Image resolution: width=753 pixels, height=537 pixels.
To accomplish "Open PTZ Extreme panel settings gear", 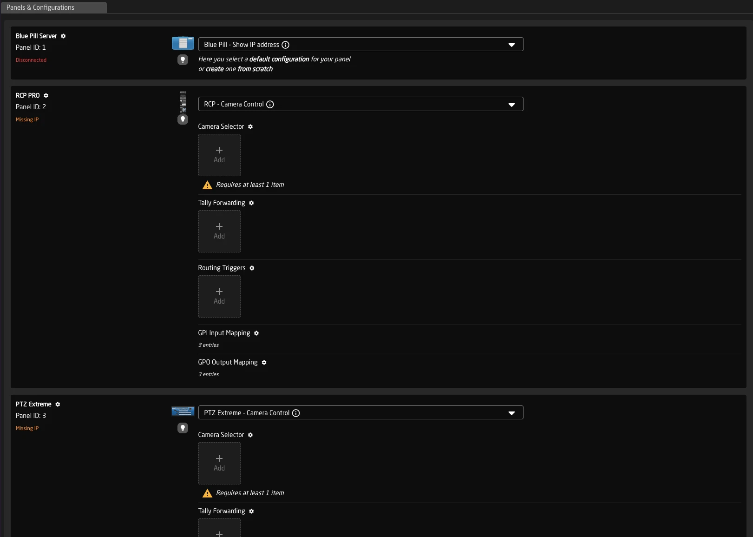I will coord(58,404).
